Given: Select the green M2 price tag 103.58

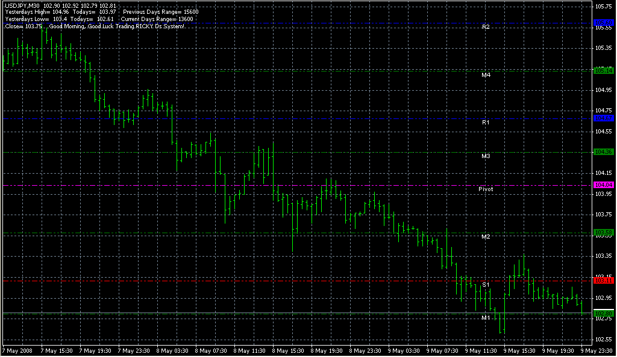Looking at the screenshot, I should pos(604,233).
